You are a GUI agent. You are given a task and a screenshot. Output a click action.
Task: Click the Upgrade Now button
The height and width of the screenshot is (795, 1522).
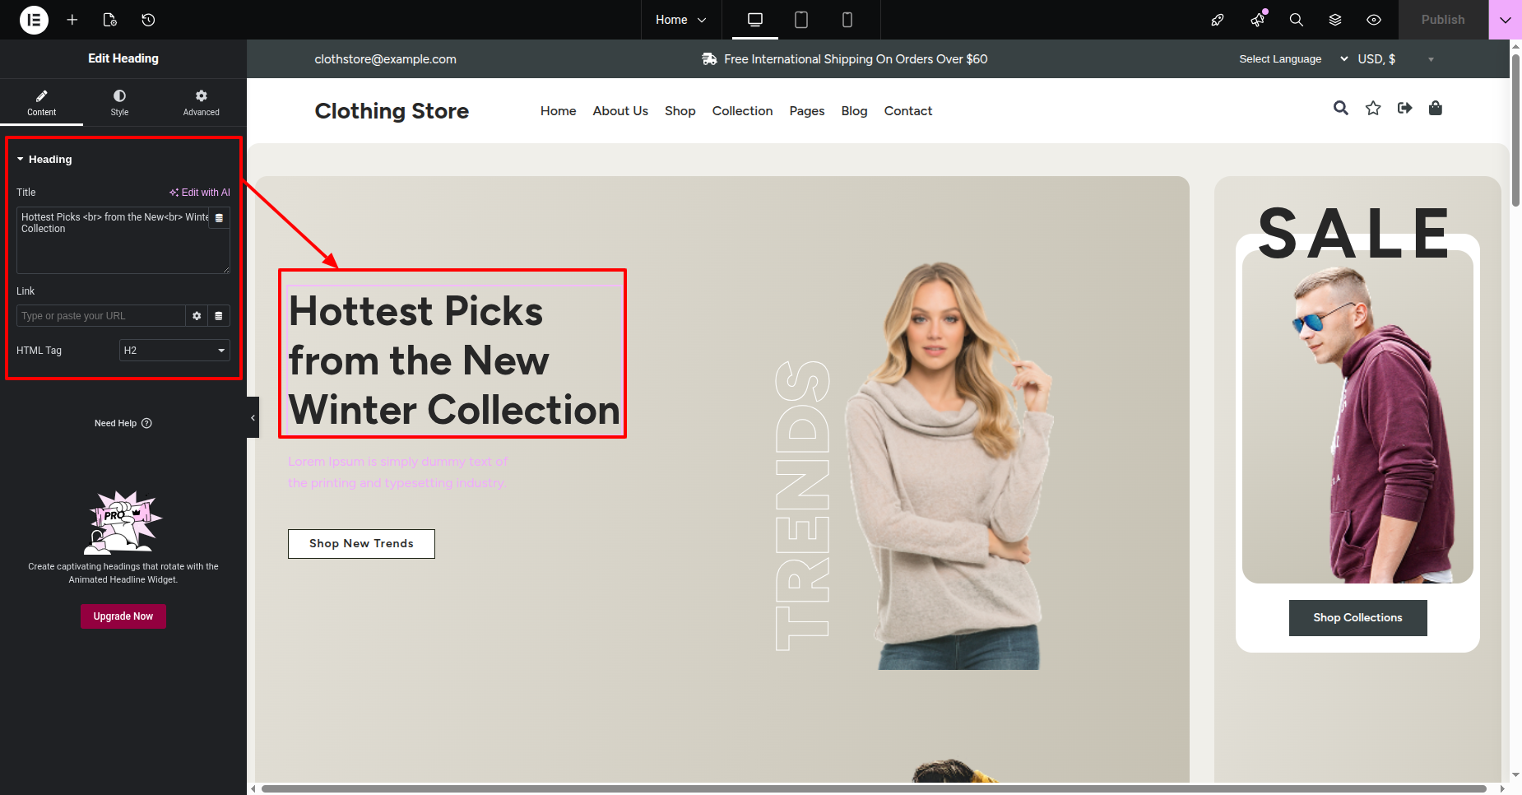[x=123, y=616]
